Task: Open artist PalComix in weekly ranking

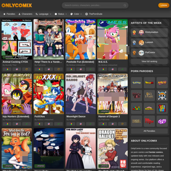Action: 149,53
